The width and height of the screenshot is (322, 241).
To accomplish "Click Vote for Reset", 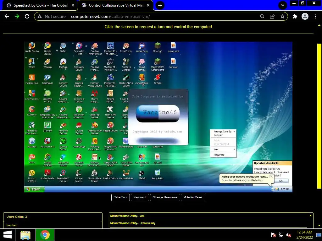I will point(193,197).
